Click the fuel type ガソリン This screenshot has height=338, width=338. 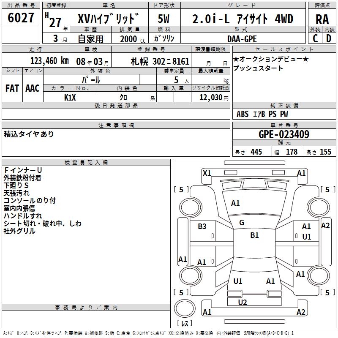[x=164, y=38]
